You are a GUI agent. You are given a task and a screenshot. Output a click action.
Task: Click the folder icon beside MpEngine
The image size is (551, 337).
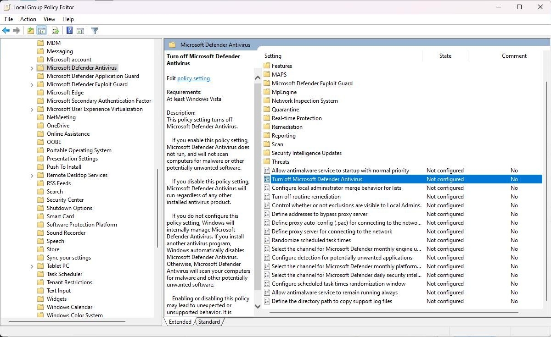[267, 92]
